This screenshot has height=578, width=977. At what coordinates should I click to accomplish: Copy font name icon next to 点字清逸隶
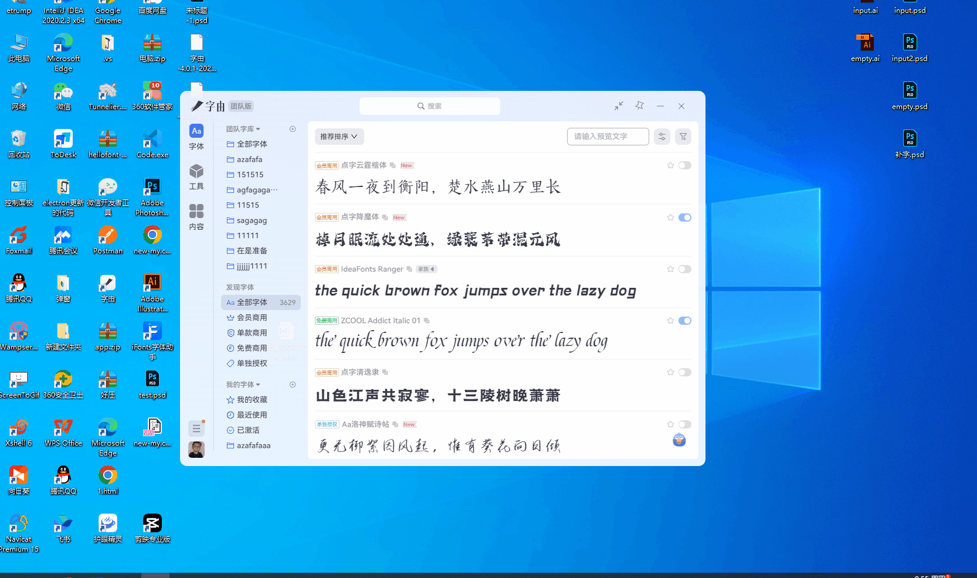(x=385, y=372)
